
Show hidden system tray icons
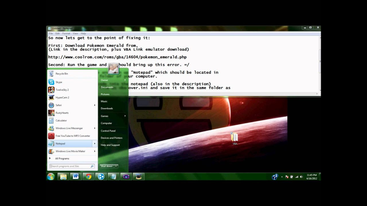tap(282, 177)
